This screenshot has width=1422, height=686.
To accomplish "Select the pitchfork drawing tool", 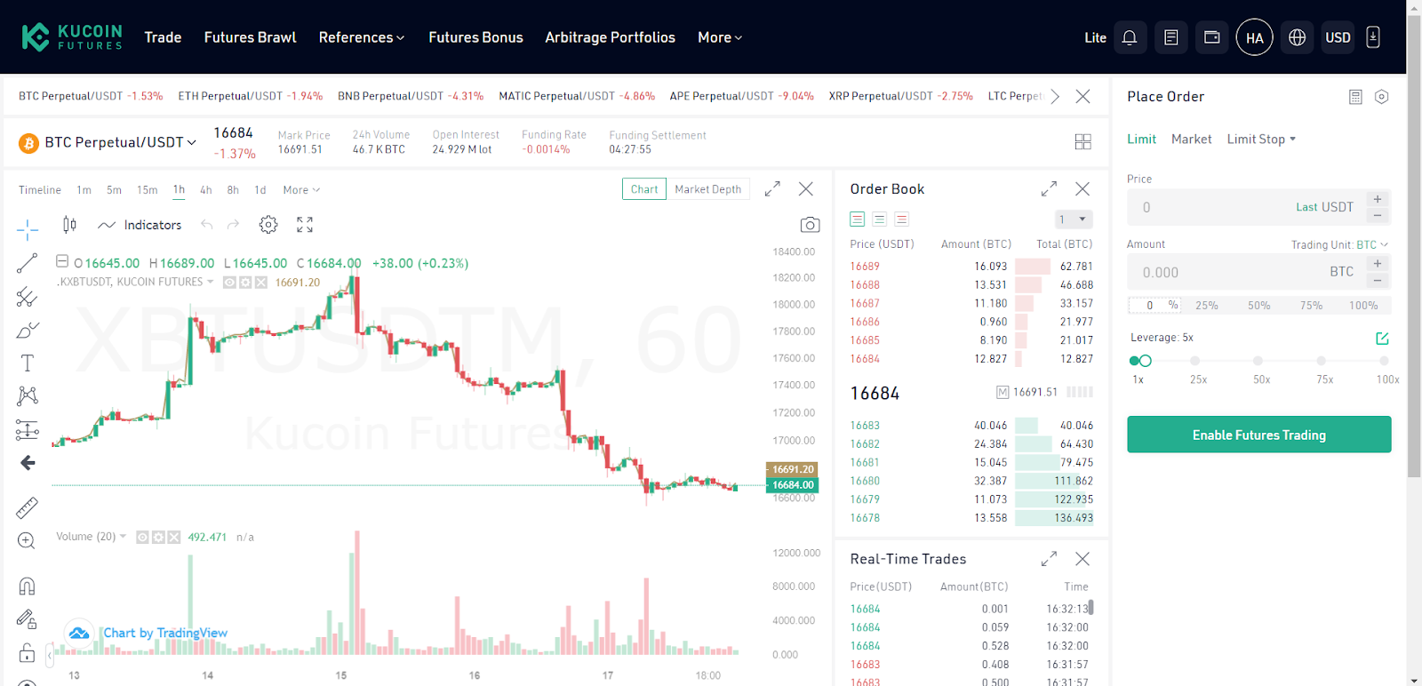I will (28, 297).
